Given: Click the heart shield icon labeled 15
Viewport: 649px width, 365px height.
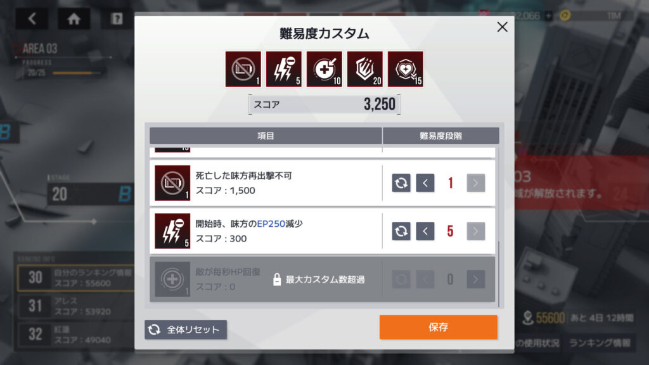Looking at the screenshot, I should click(406, 69).
